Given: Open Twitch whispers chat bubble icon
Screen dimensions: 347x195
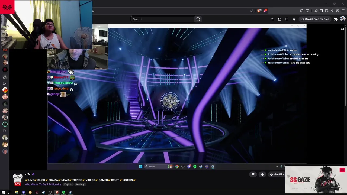Looking at the screenshot, I should point(287,19).
